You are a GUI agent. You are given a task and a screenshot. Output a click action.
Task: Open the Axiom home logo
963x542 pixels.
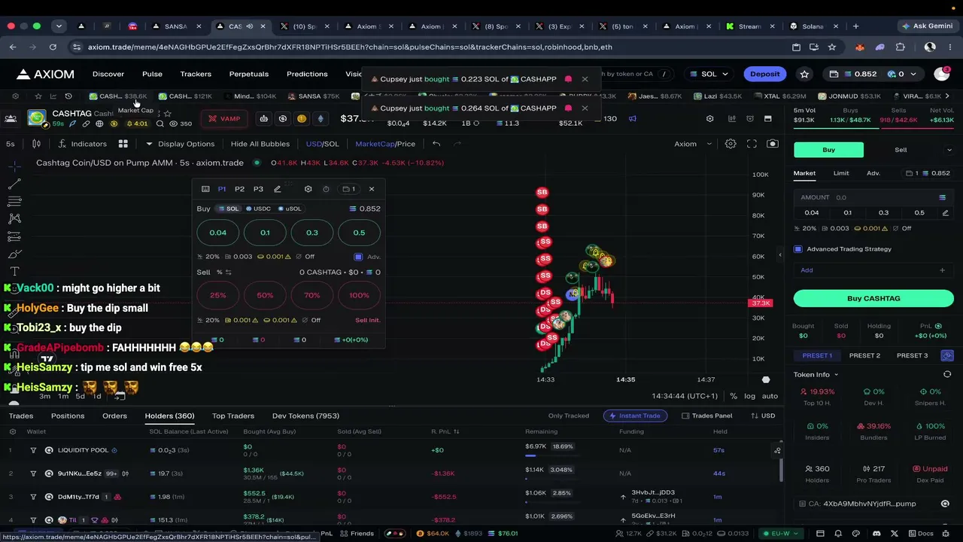tap(45, 74)
